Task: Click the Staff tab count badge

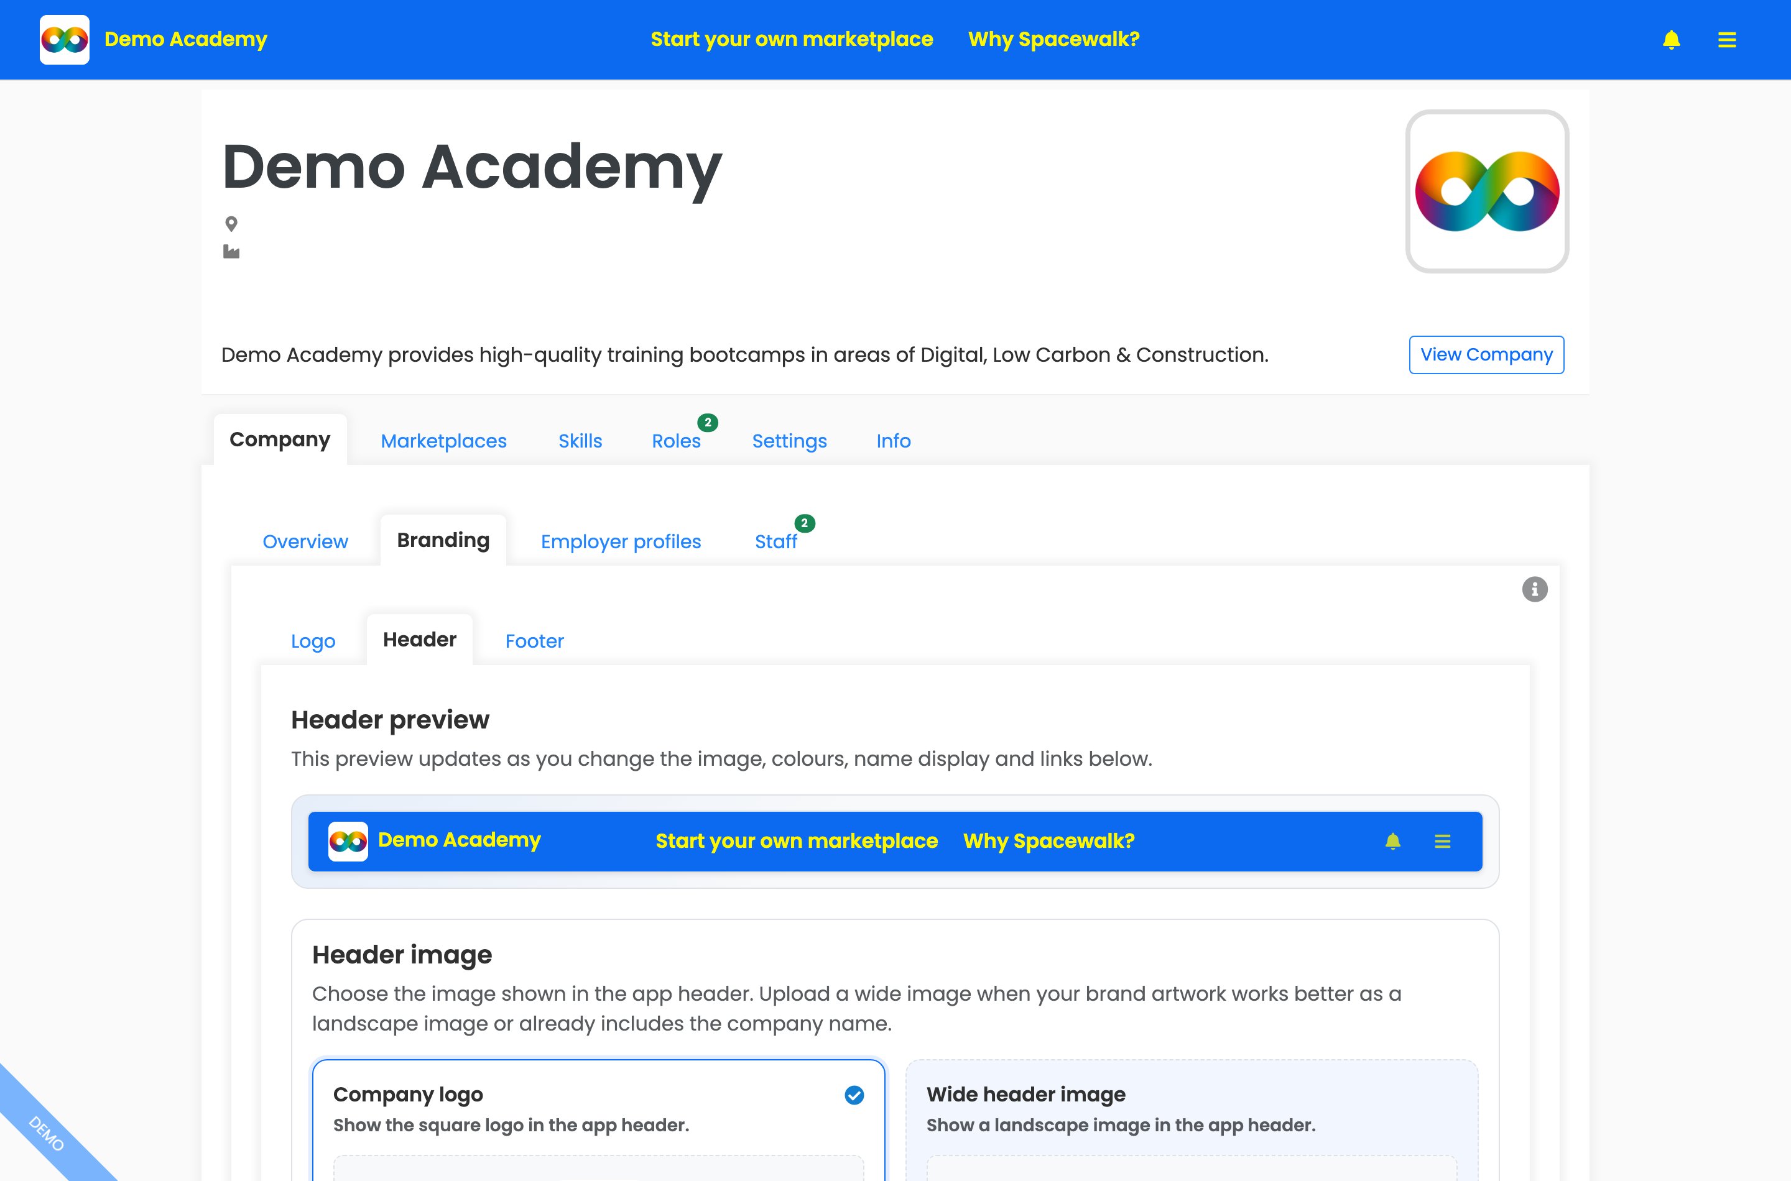Action: [x=804, y=523]
